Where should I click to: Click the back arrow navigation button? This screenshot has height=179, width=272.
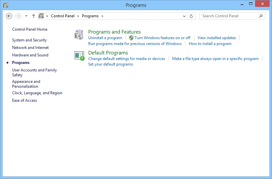9,16
